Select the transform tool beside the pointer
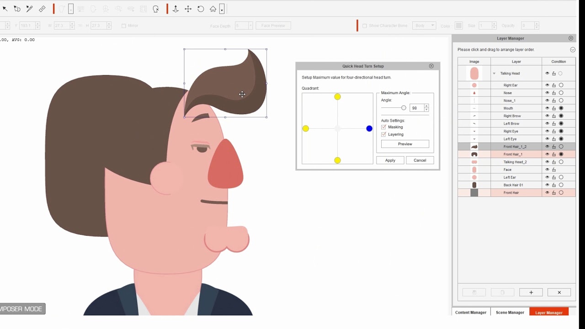Image resolution: width=585 pixels, height=329 pixels. [17, 9]
